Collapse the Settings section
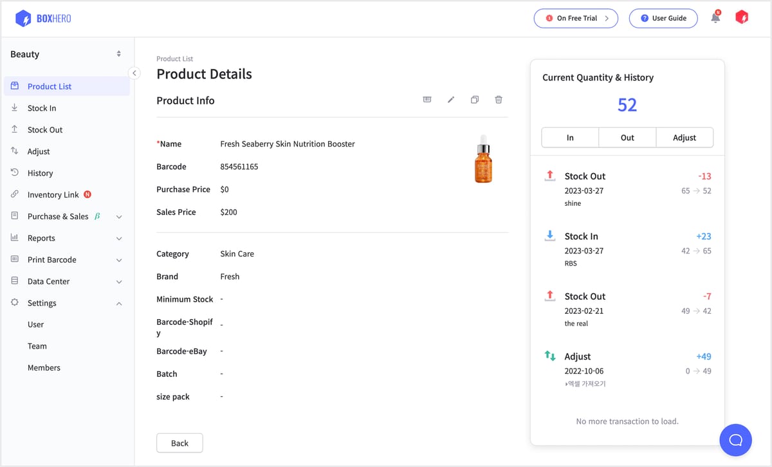This screenshot has height=467, width=772. 119,304
